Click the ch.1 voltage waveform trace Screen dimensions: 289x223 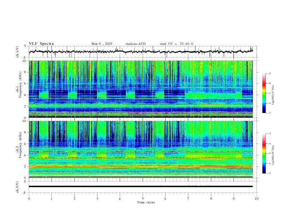140,51
